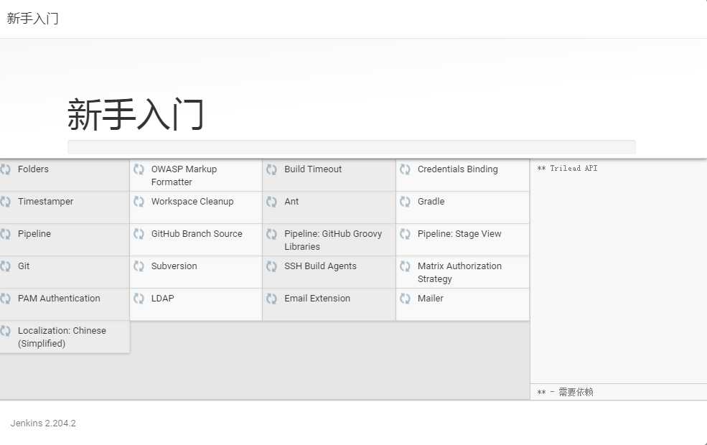Click the spinner icon next to Workspace Cleanup

point(139,202)
